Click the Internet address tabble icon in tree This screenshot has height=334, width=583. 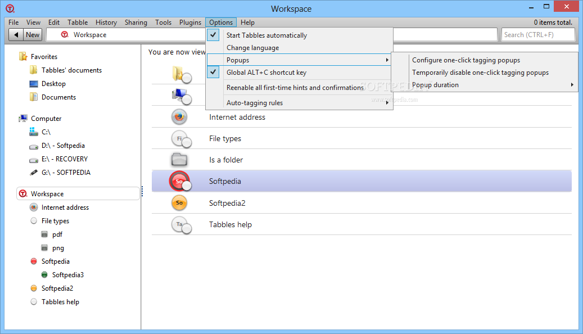[34, 207]
